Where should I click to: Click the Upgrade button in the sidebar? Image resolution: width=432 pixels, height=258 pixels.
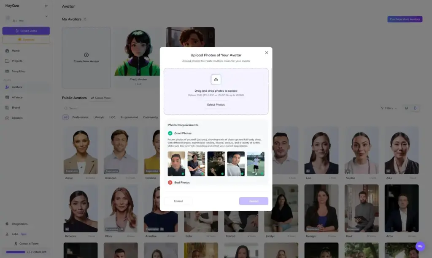[x=26, y=40]
